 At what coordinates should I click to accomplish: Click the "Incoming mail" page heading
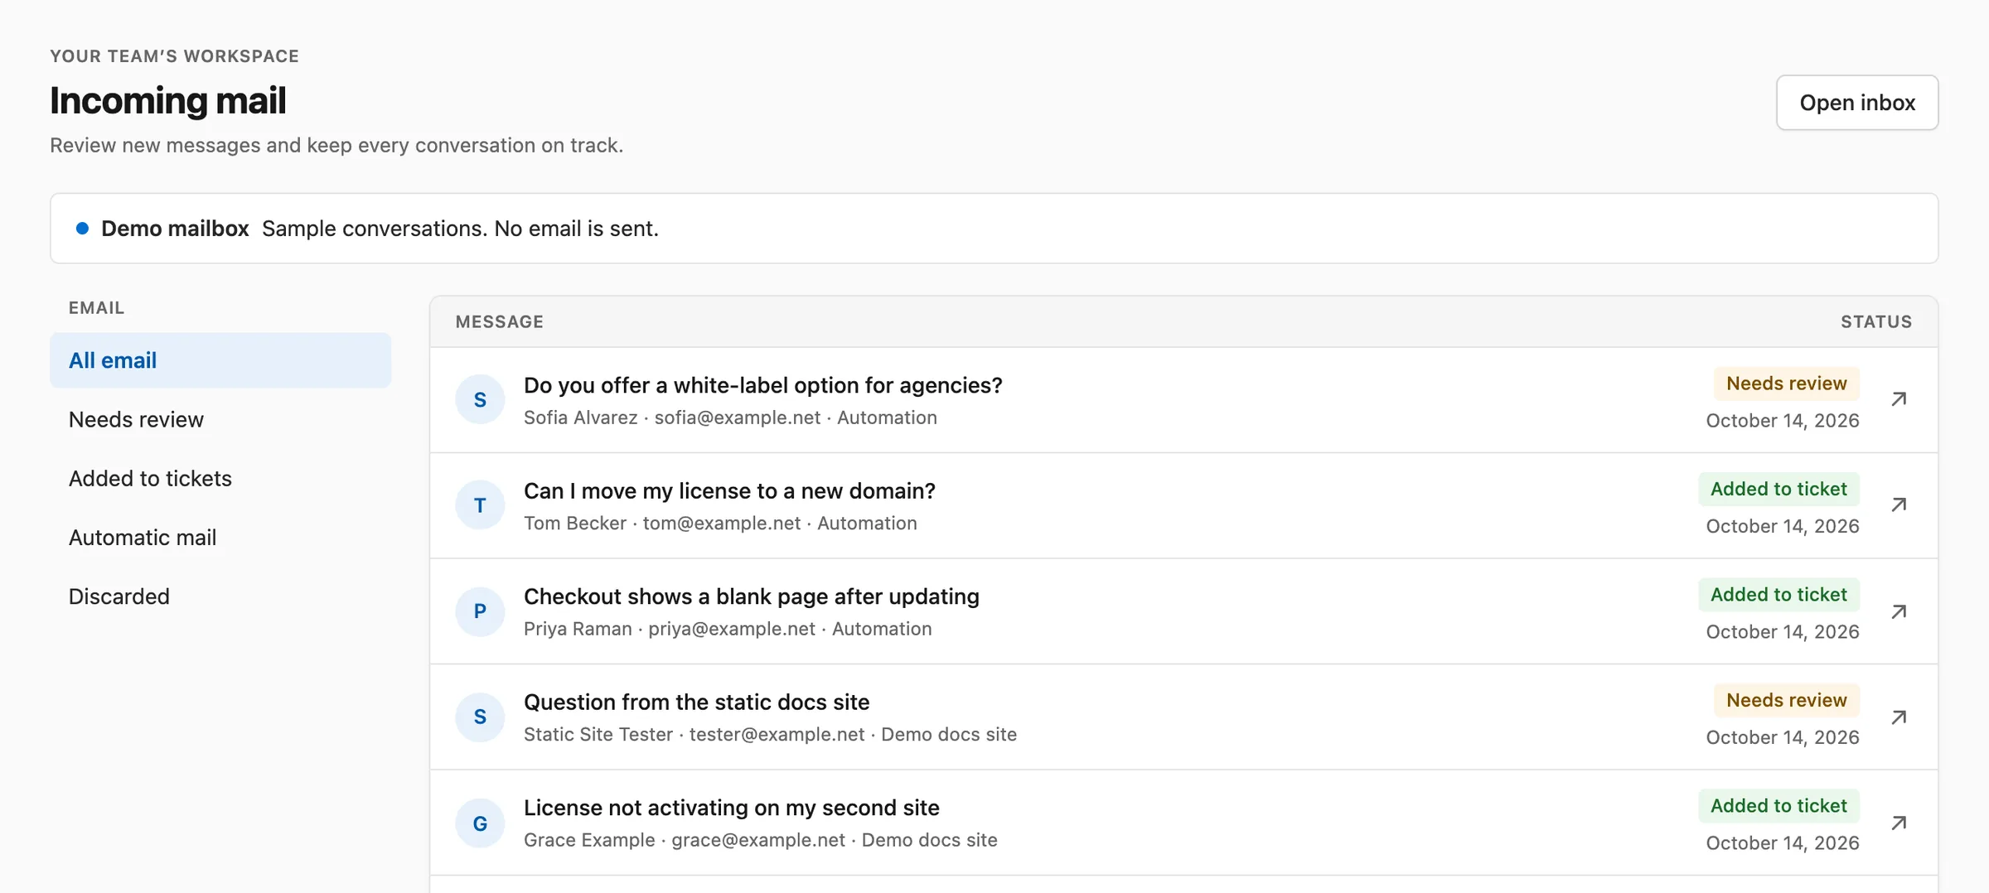click(x=168, y=100)
